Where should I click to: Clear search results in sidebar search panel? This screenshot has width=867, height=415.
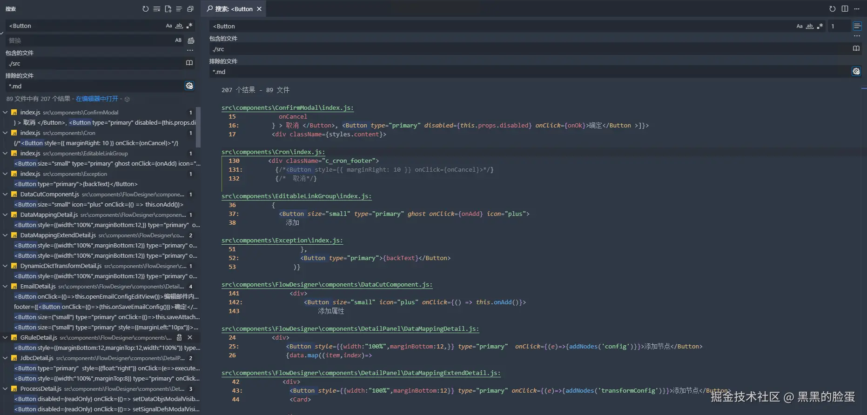point(156,9)
